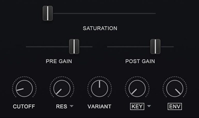
Task: Click the CUTOFF text label
Action: pos(24,107)
